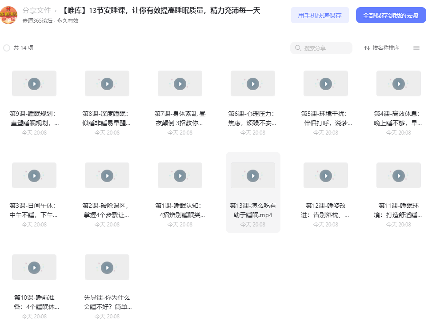Click the magnifier icon in search box
Image resolution: width=428 pixels, height=321 pixels.
click(x=298, y=48)
